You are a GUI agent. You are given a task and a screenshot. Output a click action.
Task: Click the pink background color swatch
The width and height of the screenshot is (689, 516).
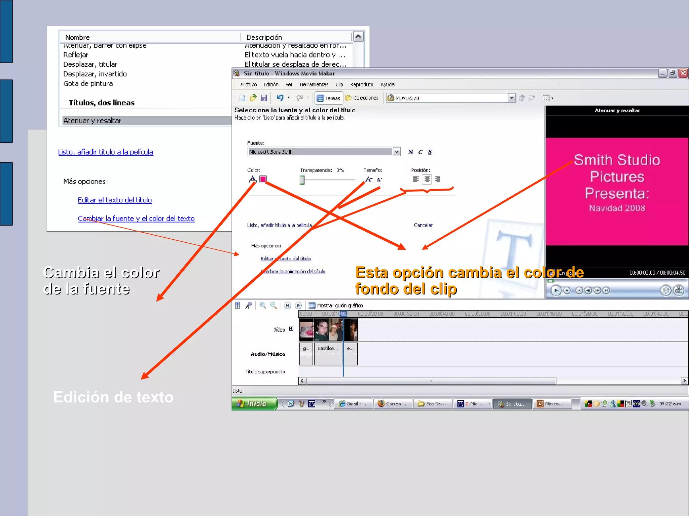point(263,179)
